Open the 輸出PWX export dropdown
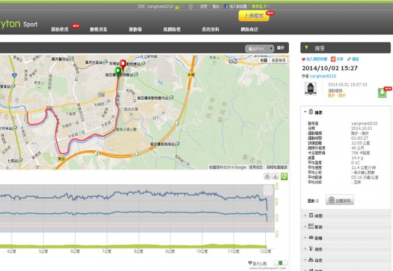The image size is (393, 271). coord(259,49)
